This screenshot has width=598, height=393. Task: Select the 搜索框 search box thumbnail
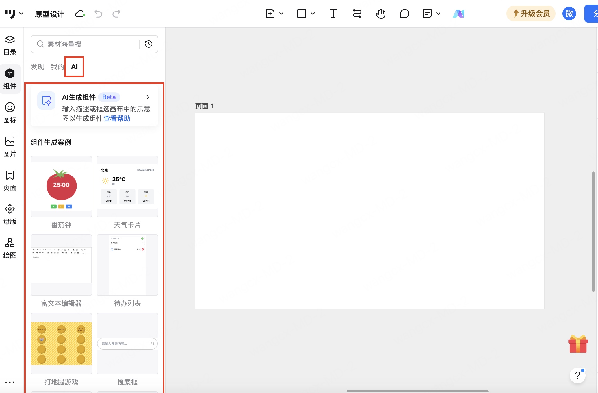click(127, 343)
